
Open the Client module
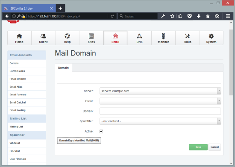(43, 38)
